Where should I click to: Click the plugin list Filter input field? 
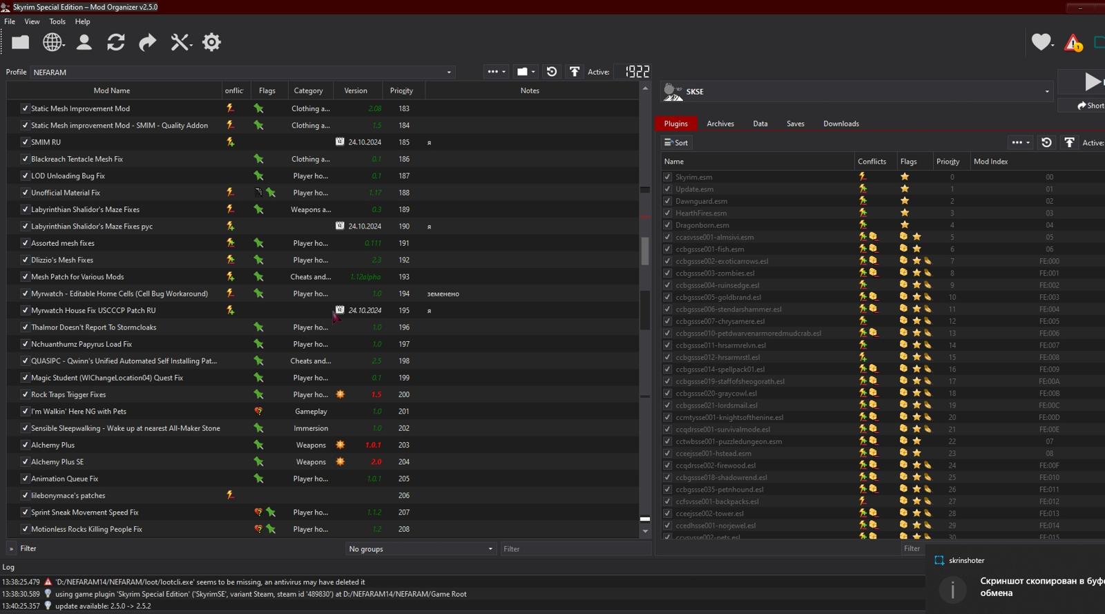(x=913, y=548)
